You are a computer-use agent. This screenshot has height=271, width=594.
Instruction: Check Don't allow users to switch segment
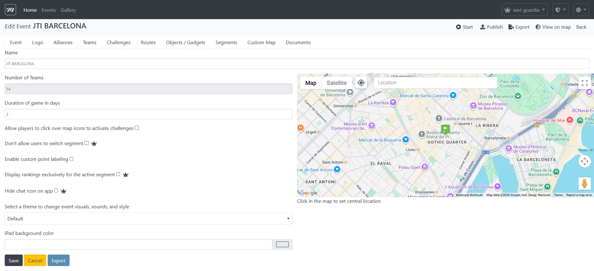(x=87, y=143)
